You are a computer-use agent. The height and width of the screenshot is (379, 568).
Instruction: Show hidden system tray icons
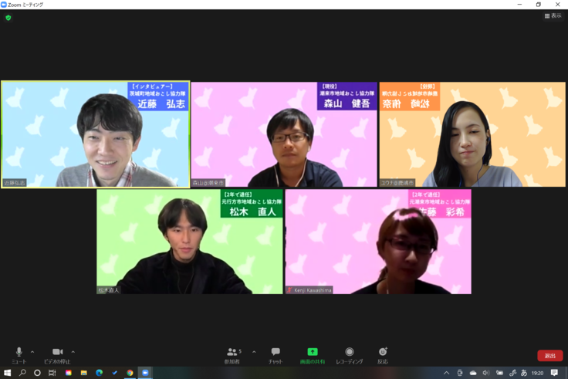click(446, 373)
